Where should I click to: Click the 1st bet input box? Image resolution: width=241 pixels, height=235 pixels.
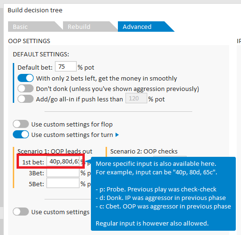click(x=63, y=161)
